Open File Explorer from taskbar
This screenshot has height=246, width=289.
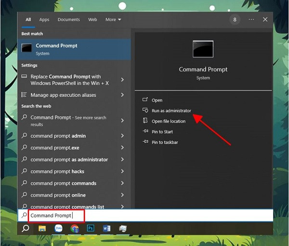coord(42,229)
